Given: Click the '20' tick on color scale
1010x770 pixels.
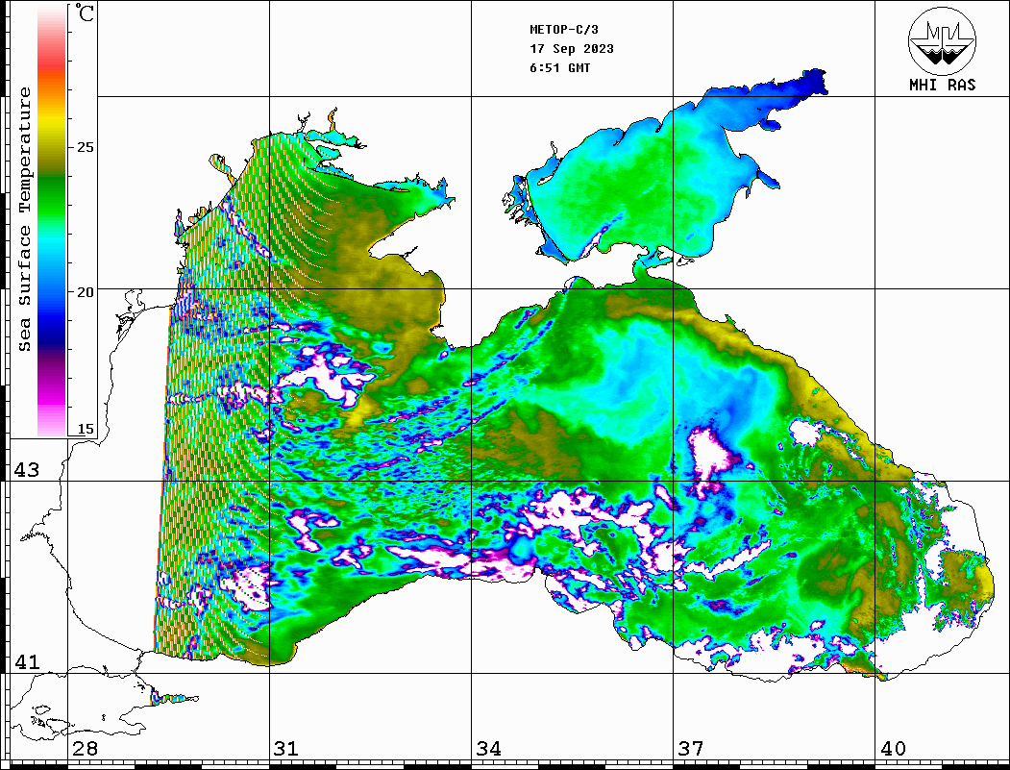Looking at the screenshot, I should point(85,292).
